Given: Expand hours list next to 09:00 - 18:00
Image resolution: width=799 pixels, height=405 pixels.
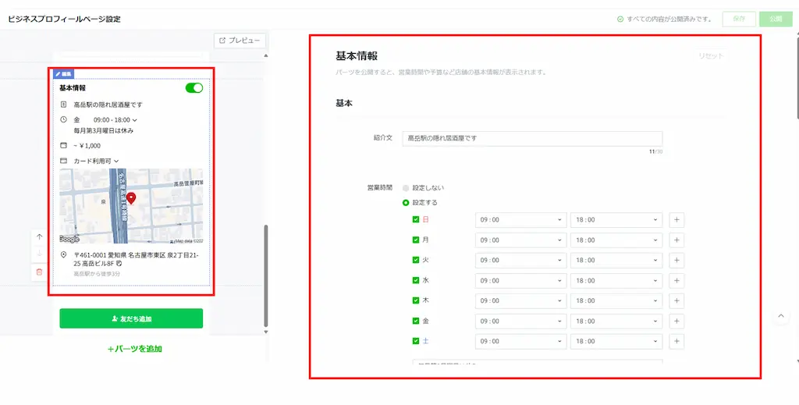Looking at the screenshot, I should point(134,120).
